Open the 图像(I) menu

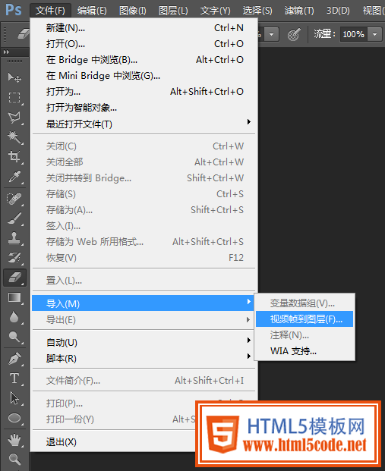click(133, 11)
